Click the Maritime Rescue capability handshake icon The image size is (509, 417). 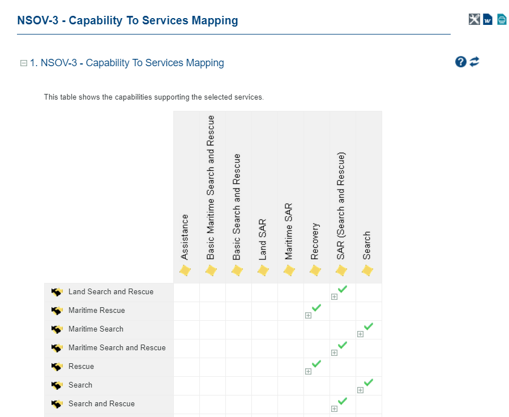click(57, 311)
